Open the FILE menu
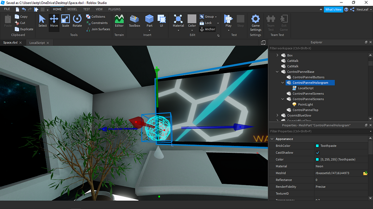 pyautogui.click(x=7, y=9)
